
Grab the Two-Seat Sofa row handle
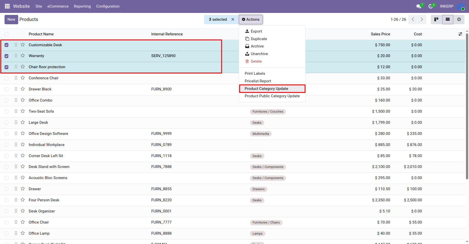pyautogui.click(x=16, y=111)
